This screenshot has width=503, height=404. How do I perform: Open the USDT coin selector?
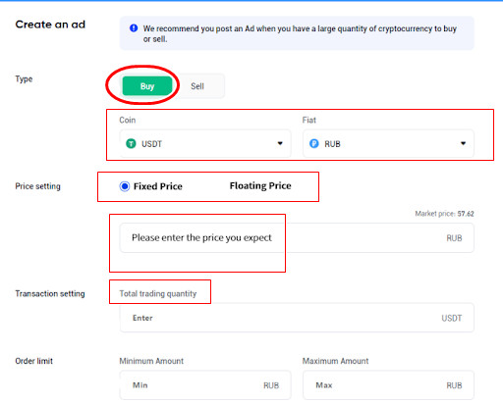pos(205,143)
